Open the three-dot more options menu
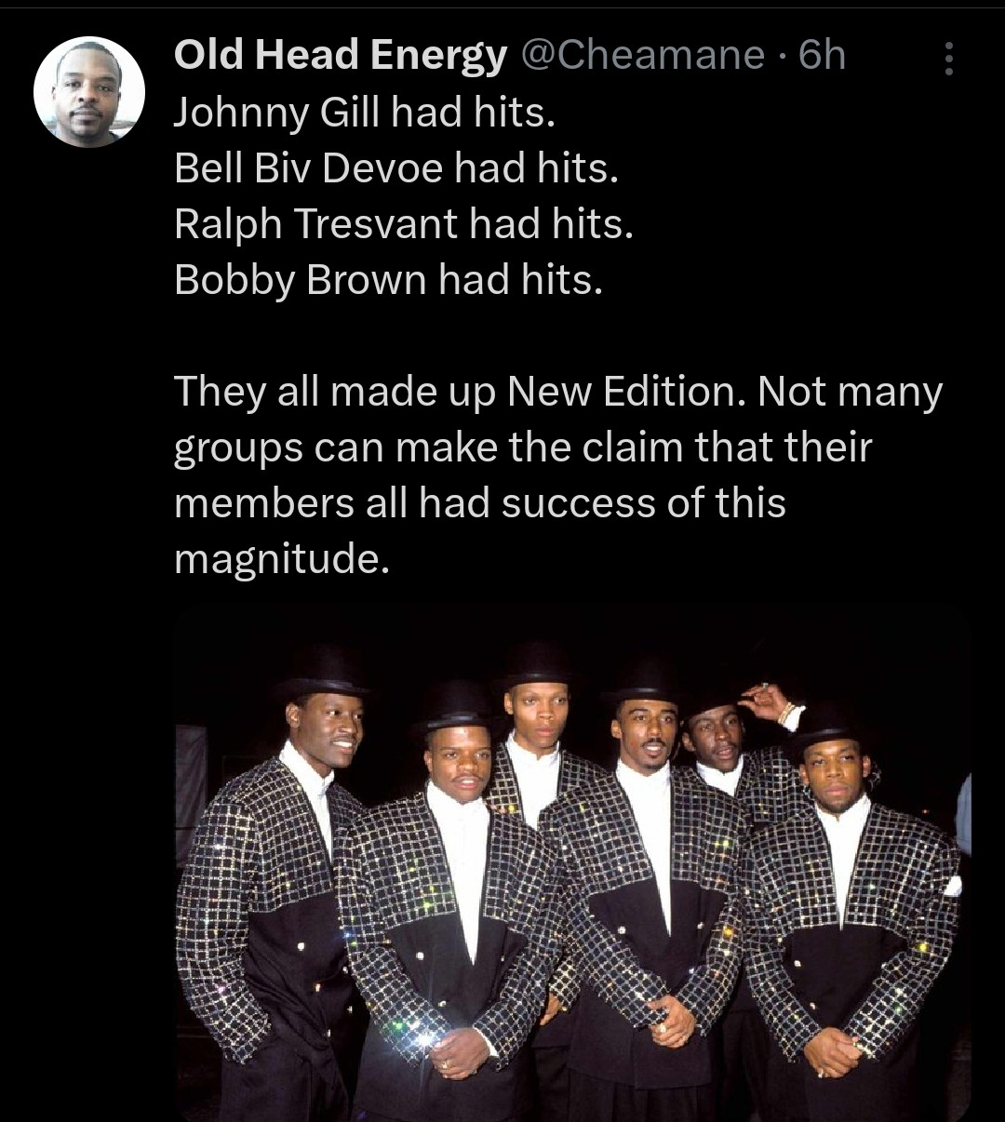This screenshot has height=1122, width=1005. (x=948, y=58)
